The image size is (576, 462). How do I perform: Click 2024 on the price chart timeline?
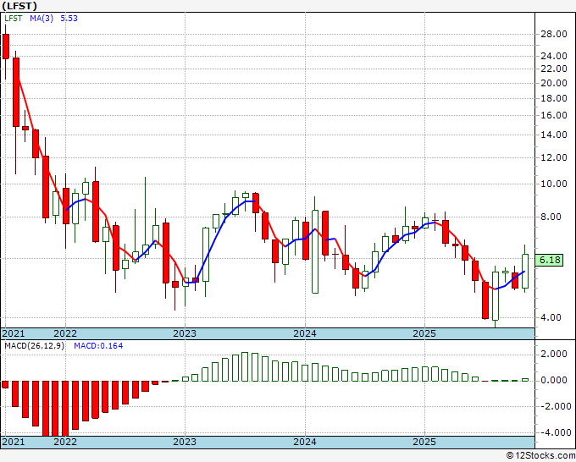pos(305,333)
